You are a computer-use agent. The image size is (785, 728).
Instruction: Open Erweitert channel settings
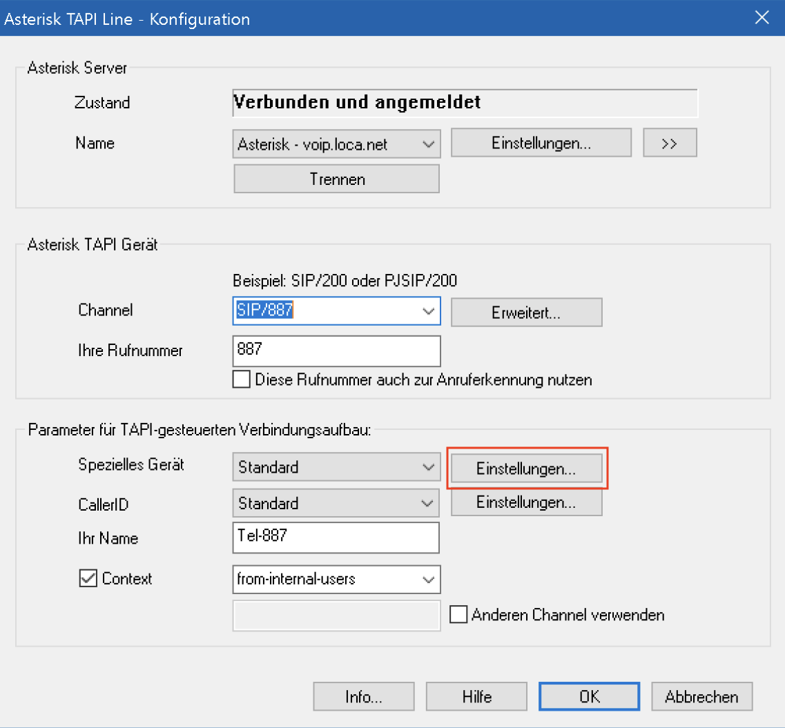526,312
